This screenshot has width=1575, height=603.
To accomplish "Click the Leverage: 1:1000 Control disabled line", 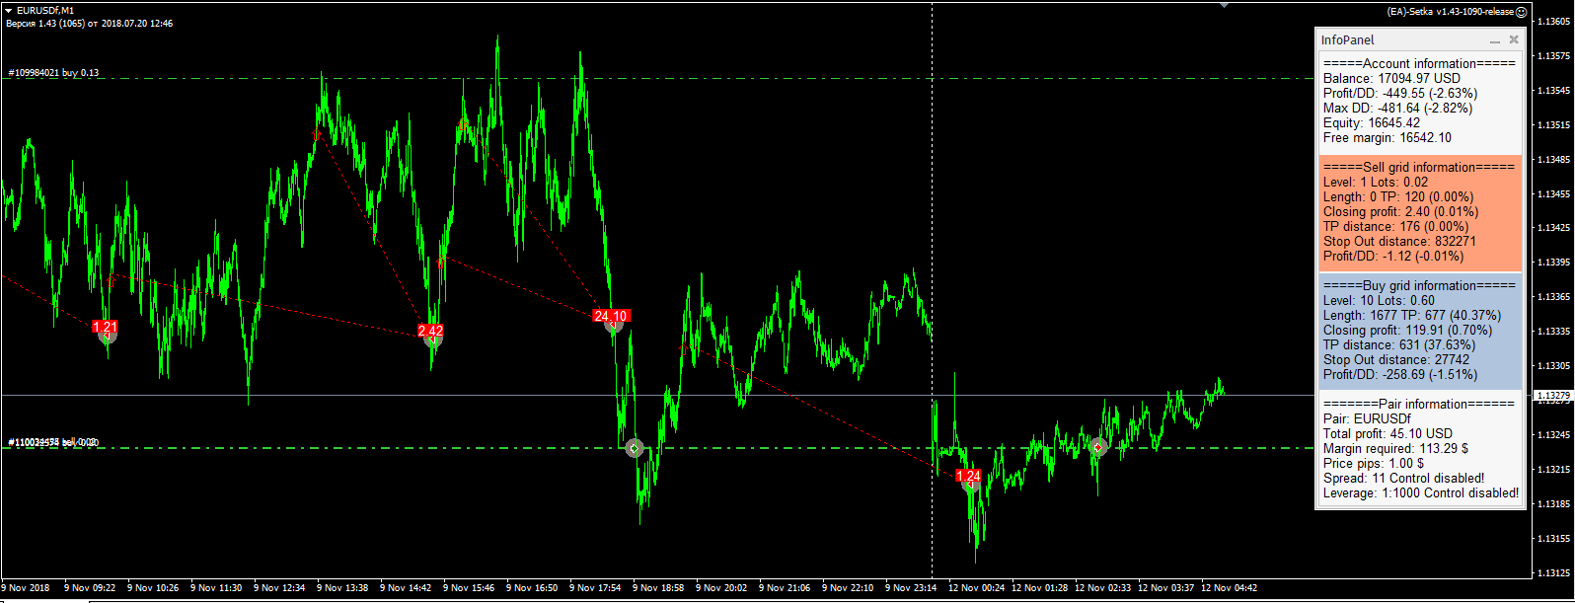I will click(x=1421, y=492).
